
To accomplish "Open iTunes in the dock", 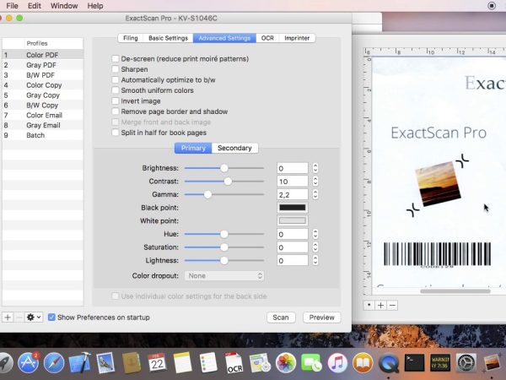I will click(x=337, y=362).
